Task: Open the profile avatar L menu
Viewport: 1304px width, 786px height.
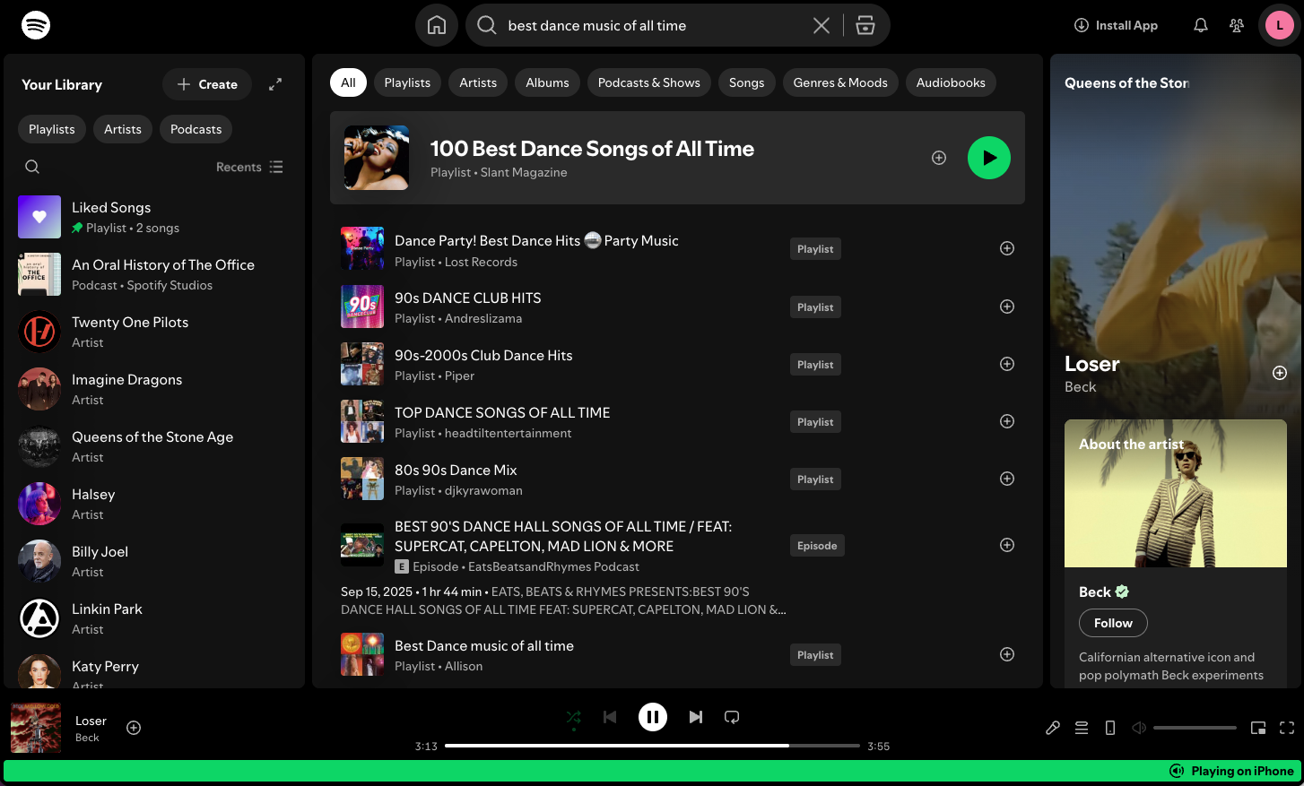Action: pyautogui.click(x=1280, y=25)
